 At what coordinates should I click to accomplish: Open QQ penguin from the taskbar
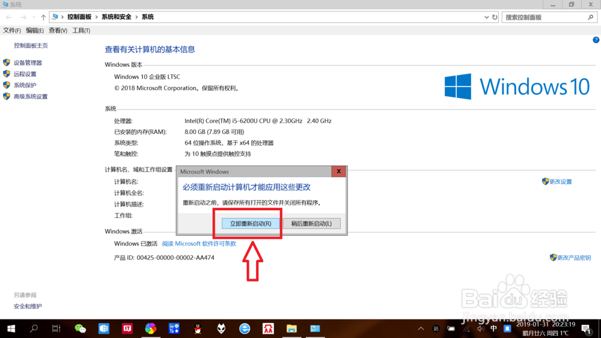click(x=198, y=328)
